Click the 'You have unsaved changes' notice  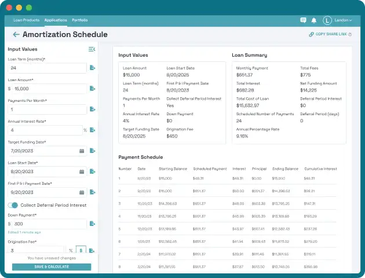click(52, 258)
